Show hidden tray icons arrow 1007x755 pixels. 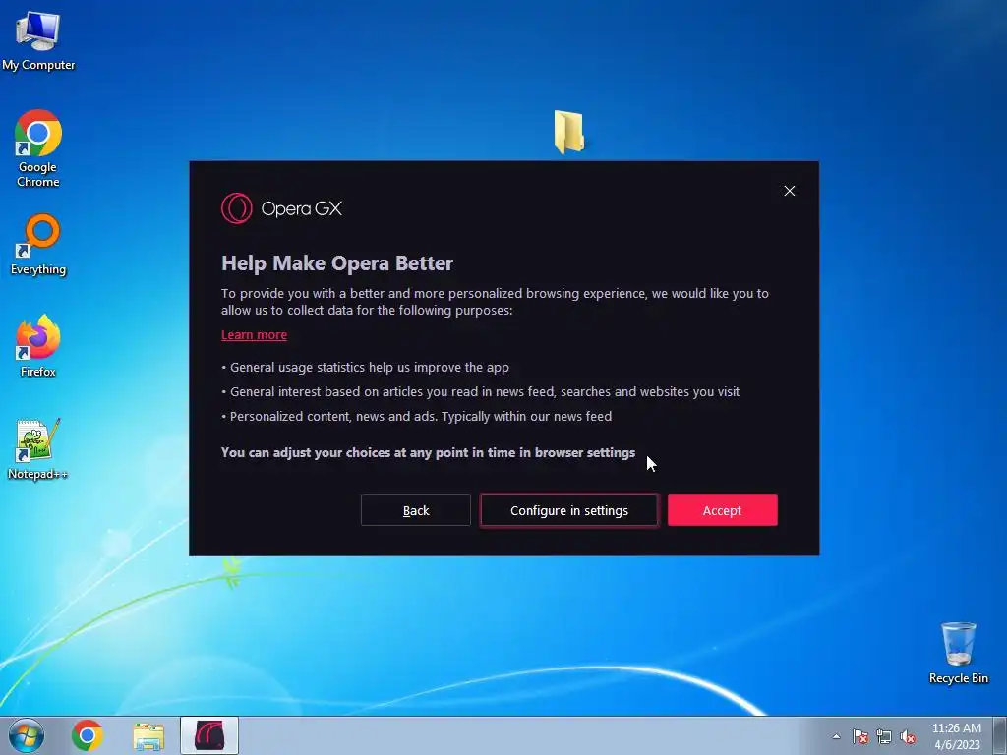click(x=836, y=736)
